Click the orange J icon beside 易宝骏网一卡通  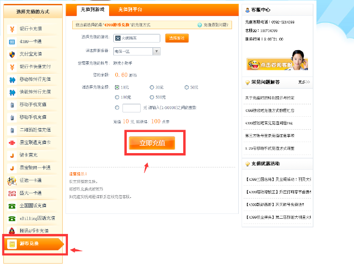(x=12, y=168)
